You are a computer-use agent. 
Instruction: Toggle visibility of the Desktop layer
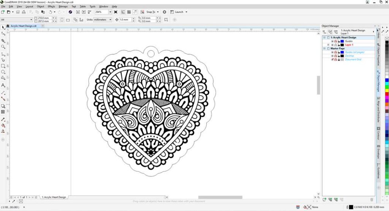(332, 56)
